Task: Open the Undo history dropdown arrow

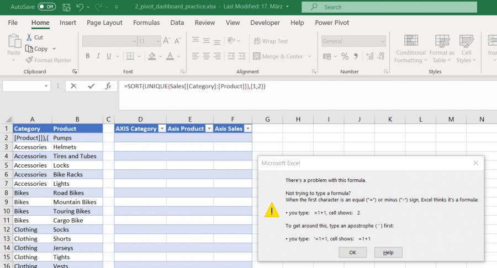Action: [88, 7]
